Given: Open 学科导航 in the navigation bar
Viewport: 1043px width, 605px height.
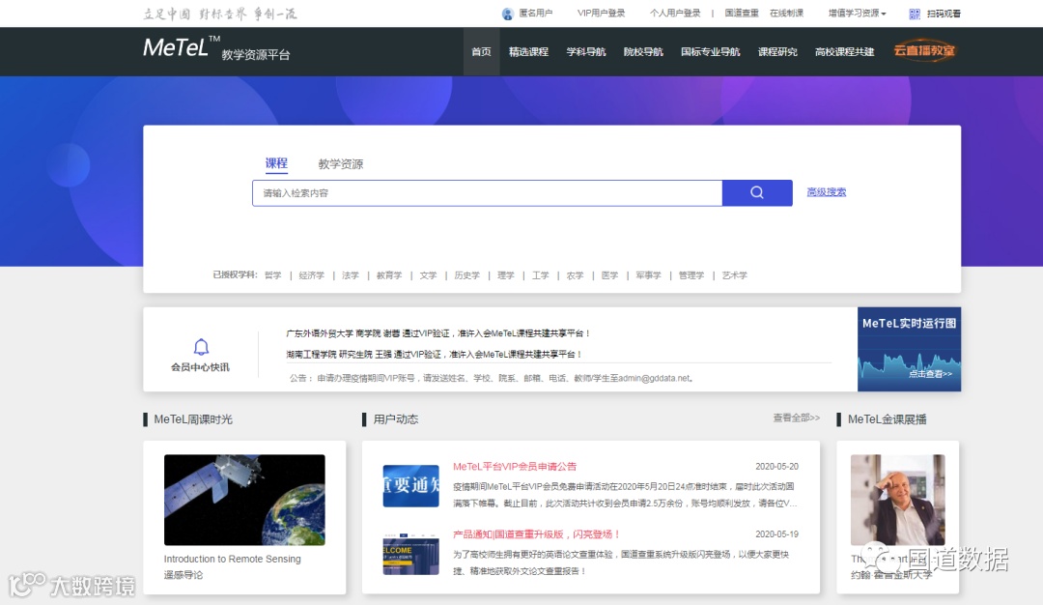Looking at the screenshot, I should point(586,51).
